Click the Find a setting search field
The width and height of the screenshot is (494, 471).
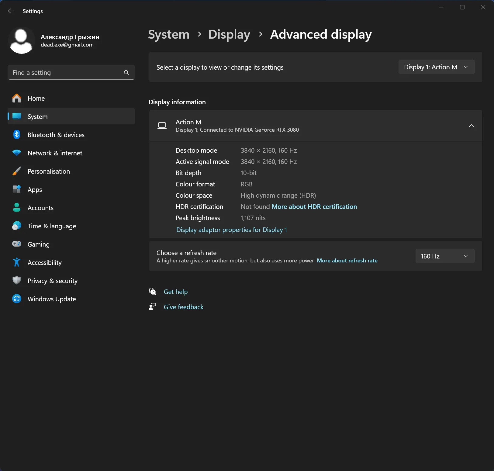coord(65,73)
